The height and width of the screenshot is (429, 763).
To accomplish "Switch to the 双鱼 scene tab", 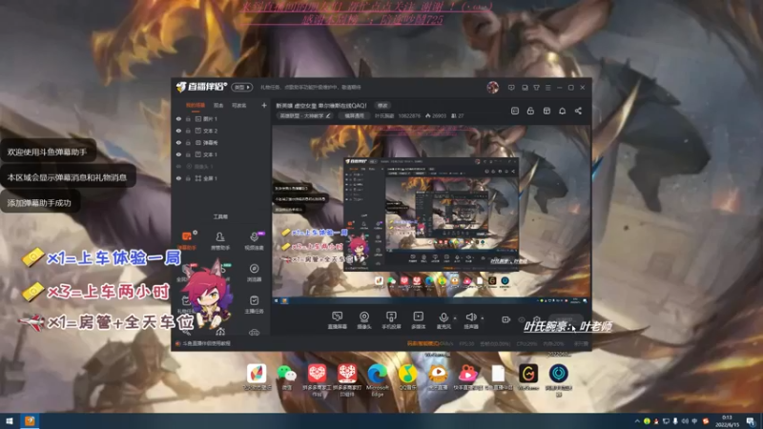I will [x=218, y=105].
